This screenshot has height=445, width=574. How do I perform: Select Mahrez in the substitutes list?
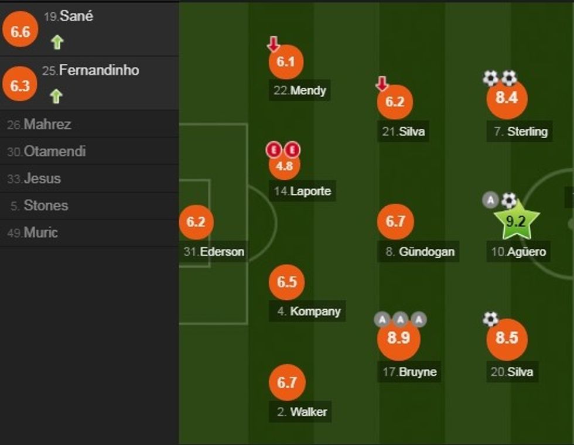(39, 124)
